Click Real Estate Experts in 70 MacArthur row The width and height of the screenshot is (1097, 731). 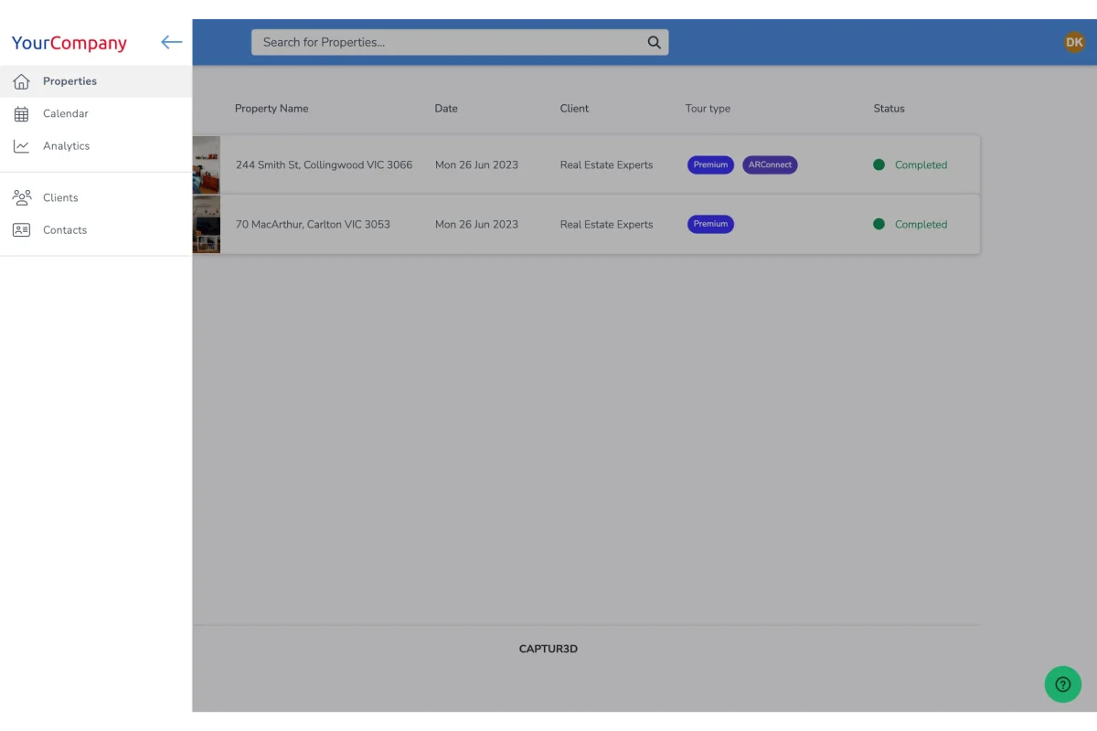click(x=607, y=225)
